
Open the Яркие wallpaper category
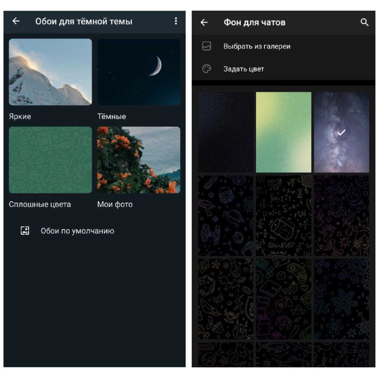(x=50, y=72)
